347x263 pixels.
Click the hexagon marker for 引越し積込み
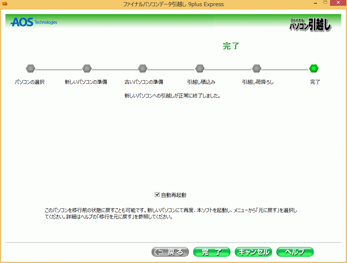click(200, 68)
